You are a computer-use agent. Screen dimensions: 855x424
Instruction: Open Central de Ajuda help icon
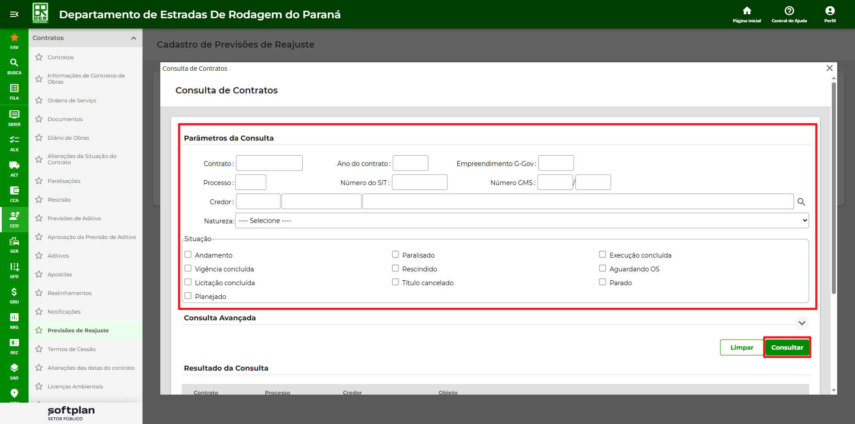[789, 11]
